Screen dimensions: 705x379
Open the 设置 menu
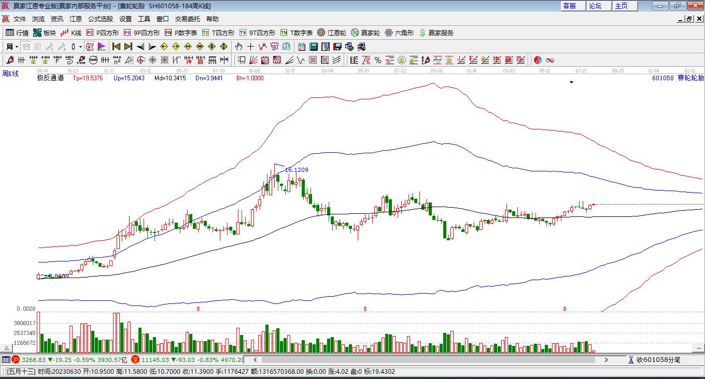click(x=125, y=19)
